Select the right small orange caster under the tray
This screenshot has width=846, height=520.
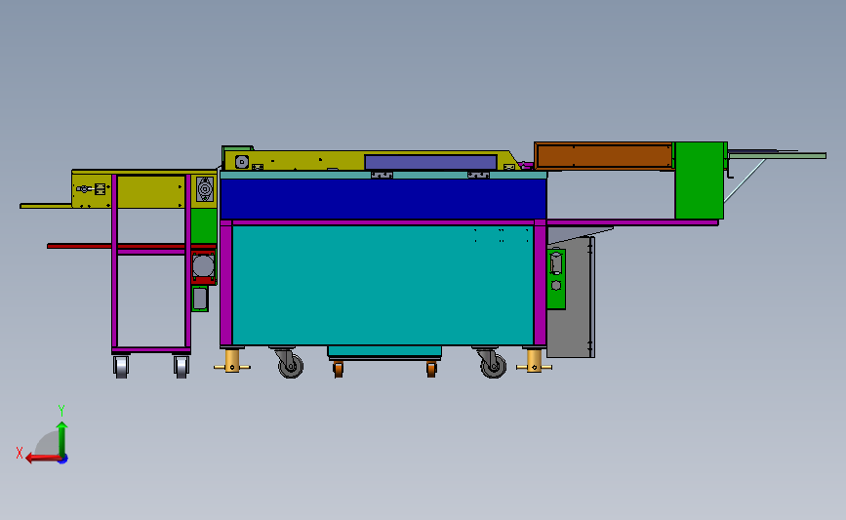pos(431,370)
